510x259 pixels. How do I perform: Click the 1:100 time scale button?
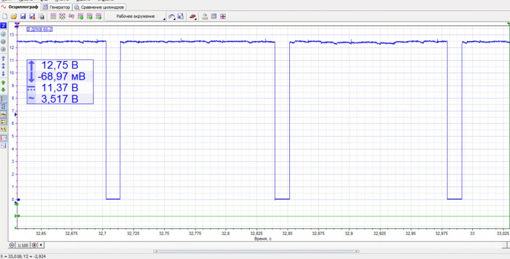coord(22,245)
